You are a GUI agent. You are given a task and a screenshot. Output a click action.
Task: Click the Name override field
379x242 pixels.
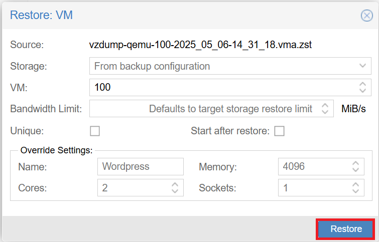140,166
